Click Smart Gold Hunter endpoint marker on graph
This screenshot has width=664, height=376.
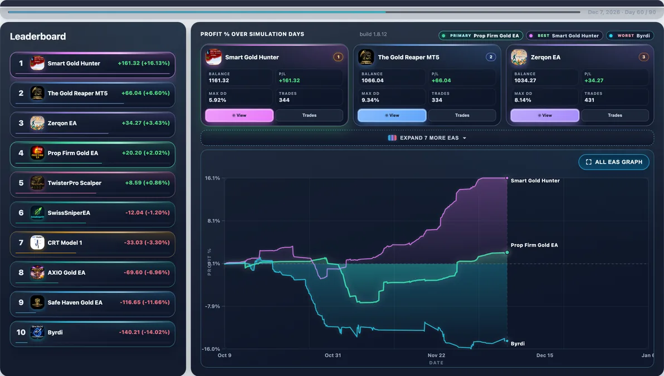(x=507, y=178)
